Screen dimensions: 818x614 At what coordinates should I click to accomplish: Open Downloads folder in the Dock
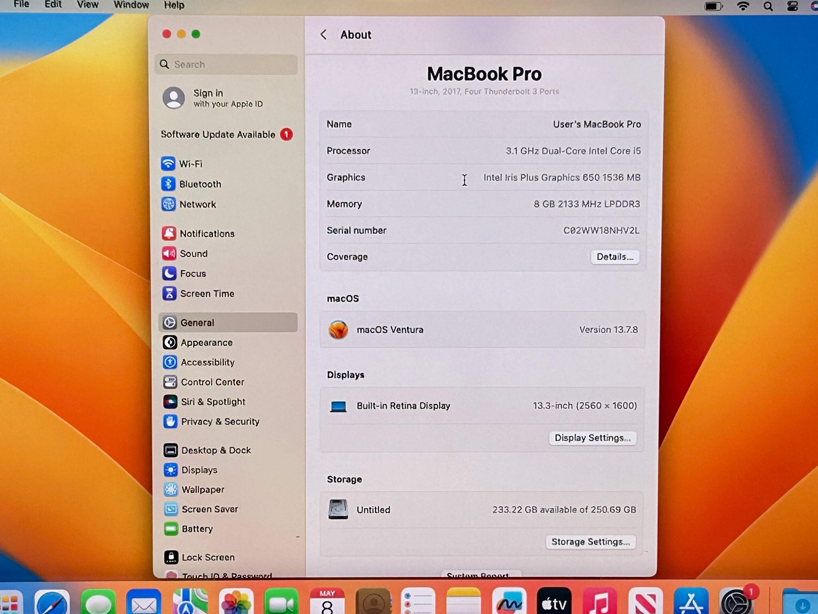802,603
